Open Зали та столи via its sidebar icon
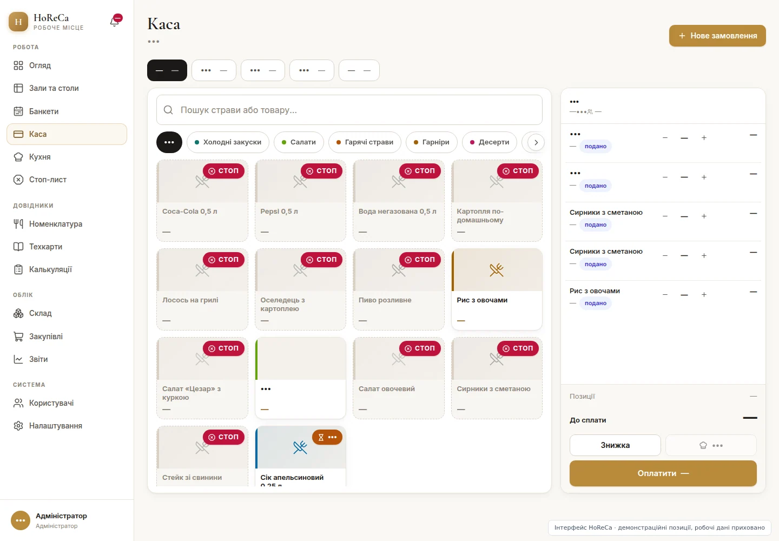 pyautogui.click(x=18, y=88)
